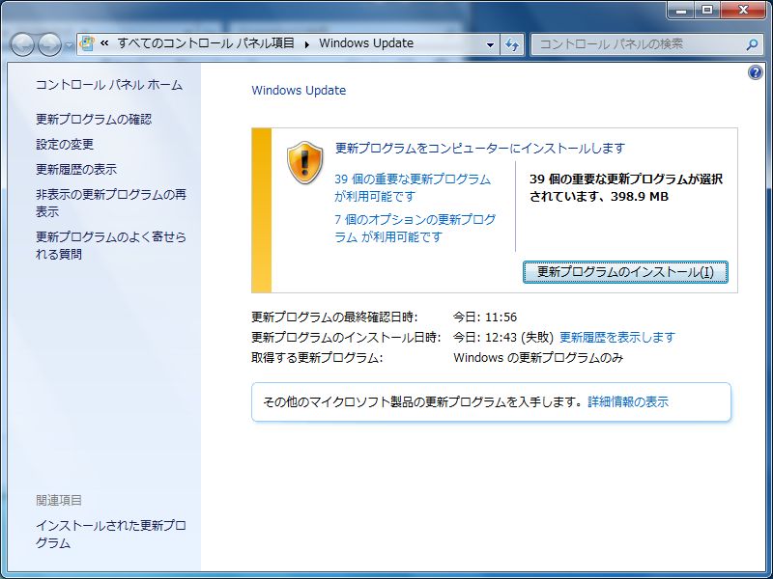Expand the breadcrumb arrow before Windows Update
The height and width of the screenshot is (579, 773).
(x=306, y=43)
